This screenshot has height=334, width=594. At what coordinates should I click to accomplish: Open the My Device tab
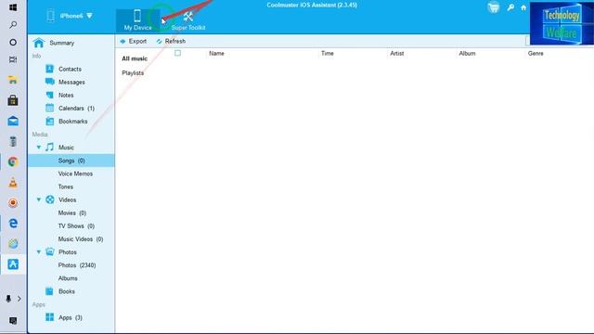click(x=137, y=20)
